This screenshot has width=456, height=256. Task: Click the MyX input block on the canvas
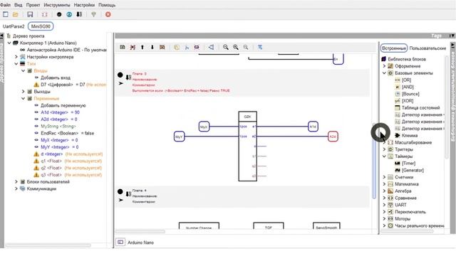204,127
